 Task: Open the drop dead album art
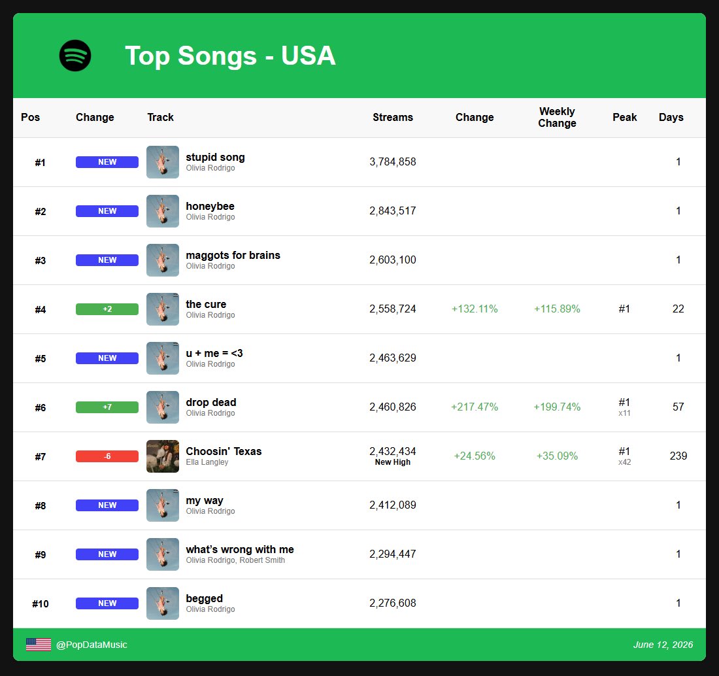tap(162, 407)
